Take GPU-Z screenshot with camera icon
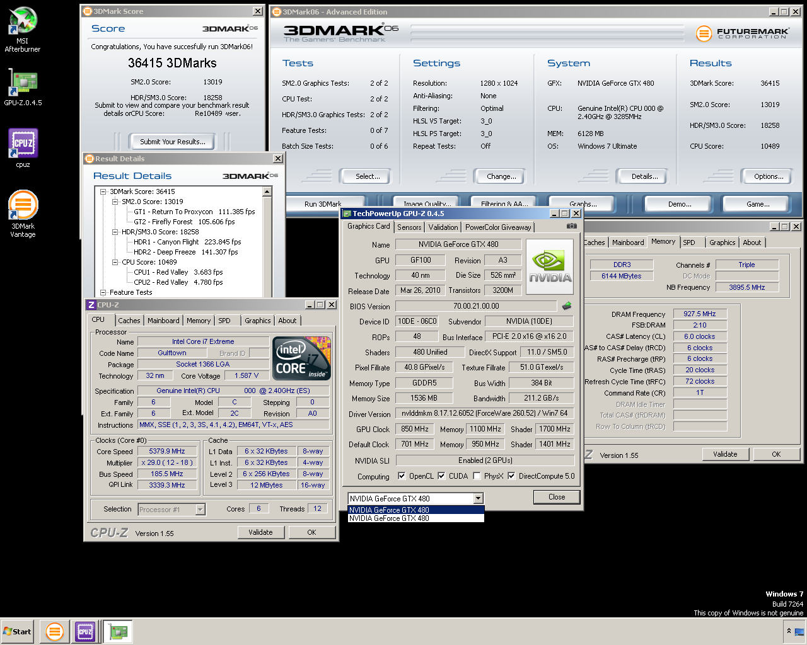Screen dimensions: 807x645 tap(571, 226)
